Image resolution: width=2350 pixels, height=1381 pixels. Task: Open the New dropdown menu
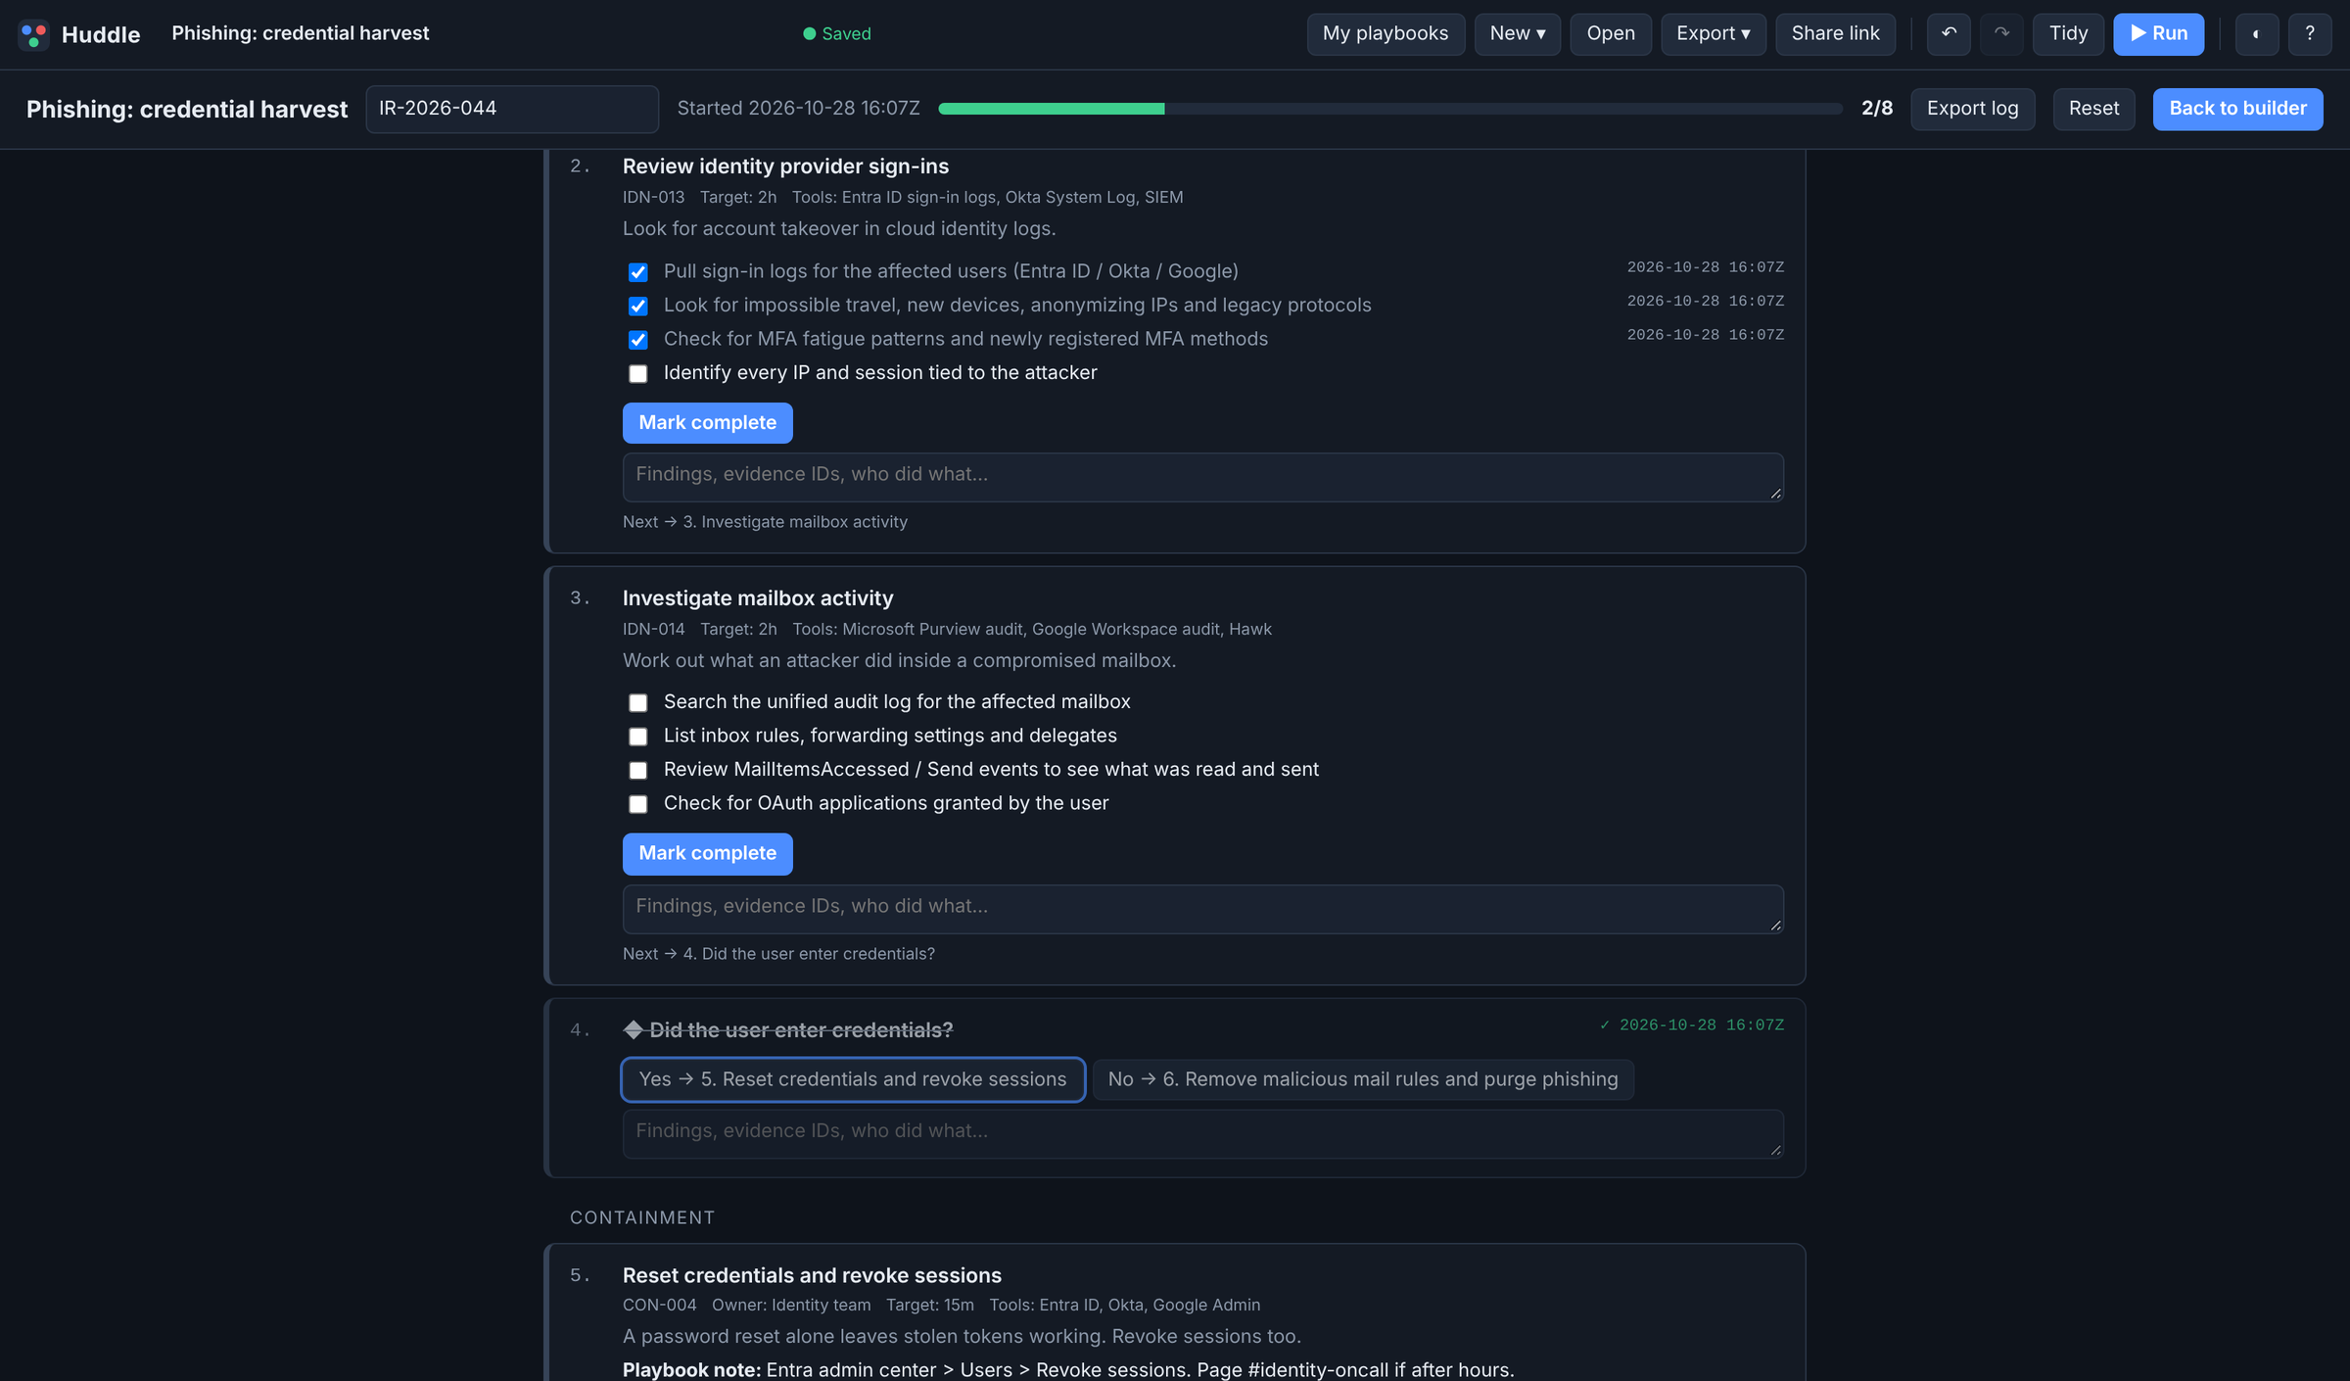pos(1517,34)
